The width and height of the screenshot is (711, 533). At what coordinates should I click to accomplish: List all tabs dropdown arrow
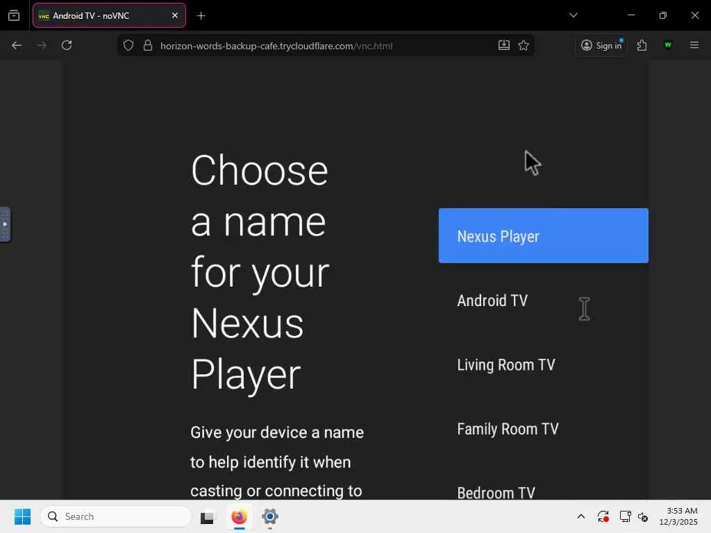point(574,15)
